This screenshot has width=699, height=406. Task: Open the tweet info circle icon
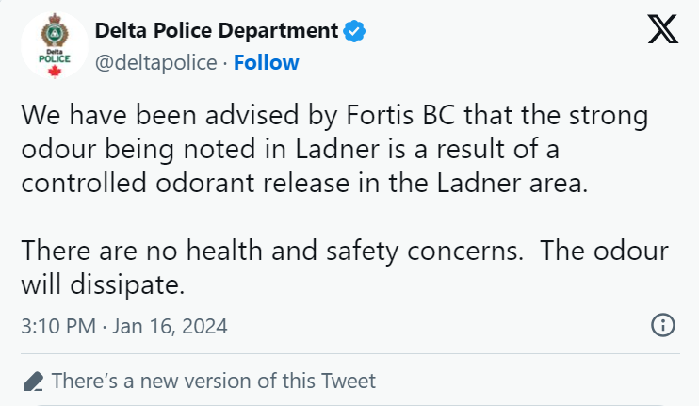click(663, 325)
